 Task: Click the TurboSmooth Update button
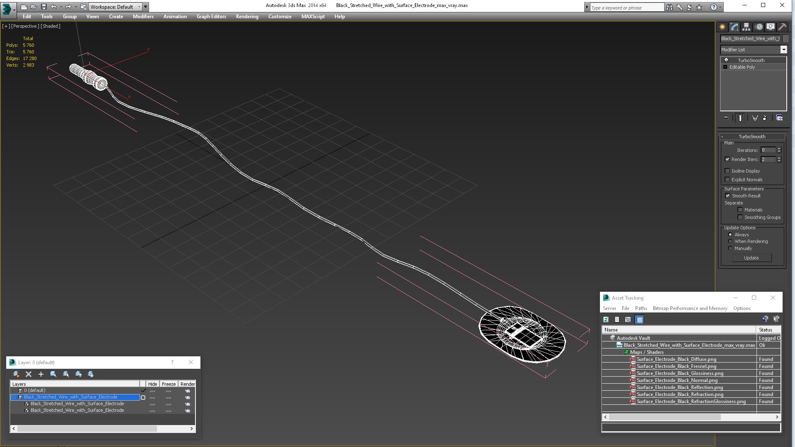click(751, 258)
